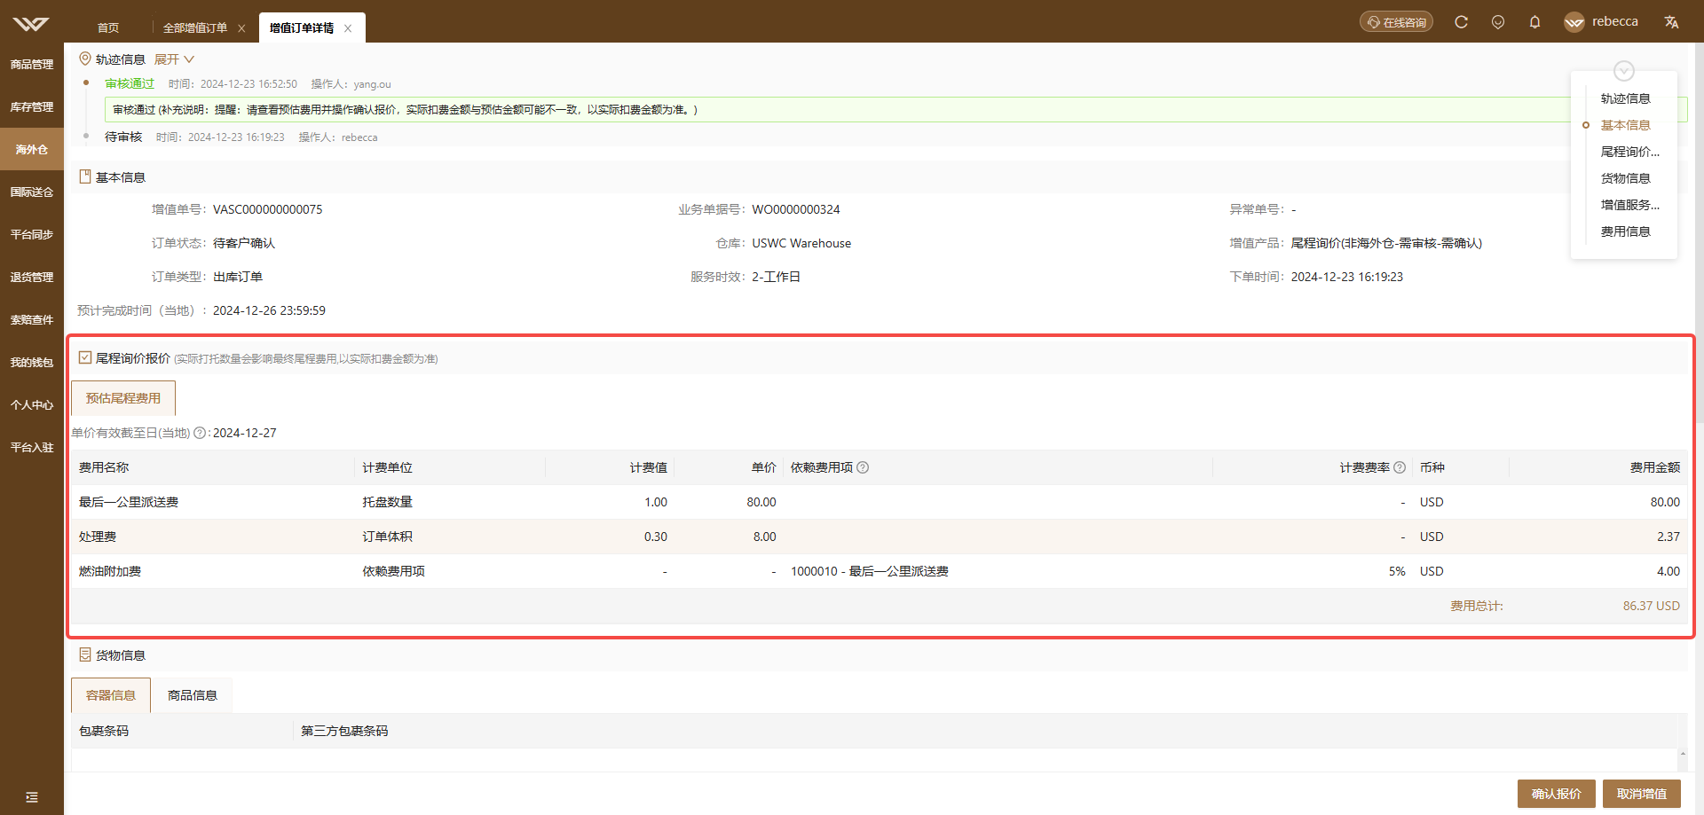
Task: Collapse the anchor navigation circle arrow
Action: tap(1624, 71)
